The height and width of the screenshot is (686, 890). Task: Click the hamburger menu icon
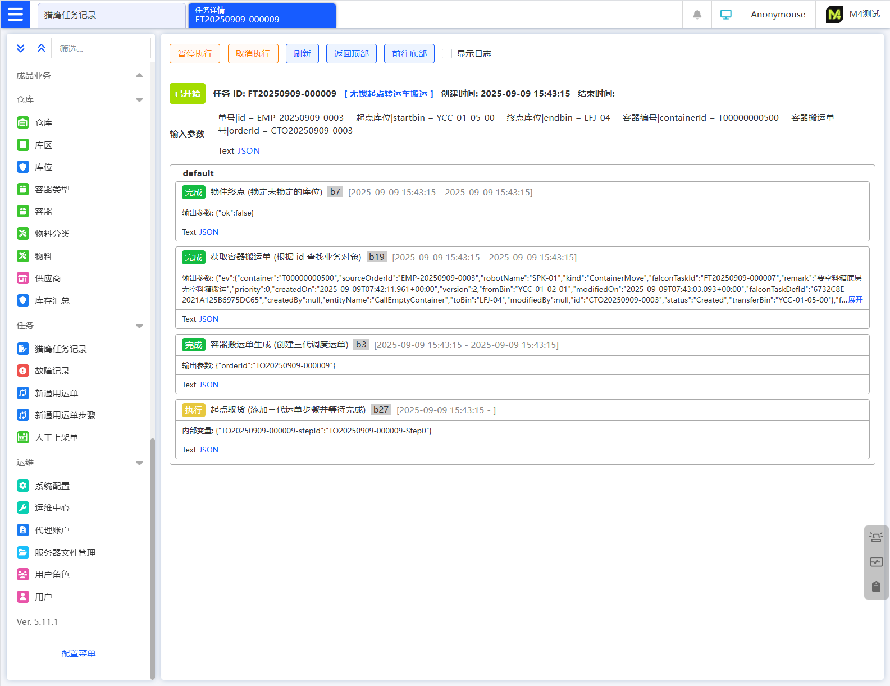[x=15, y=14]
